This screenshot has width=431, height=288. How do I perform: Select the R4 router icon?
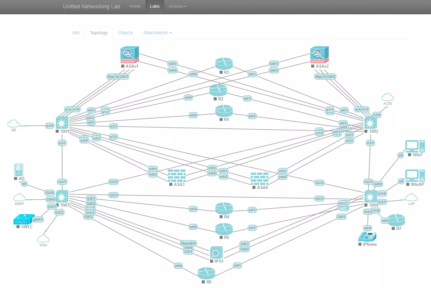(224, 208)
